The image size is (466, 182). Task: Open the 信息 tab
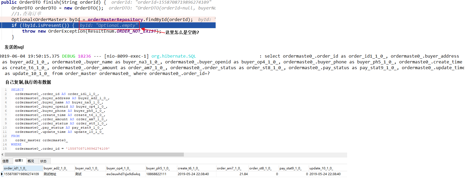pos(6,161)
